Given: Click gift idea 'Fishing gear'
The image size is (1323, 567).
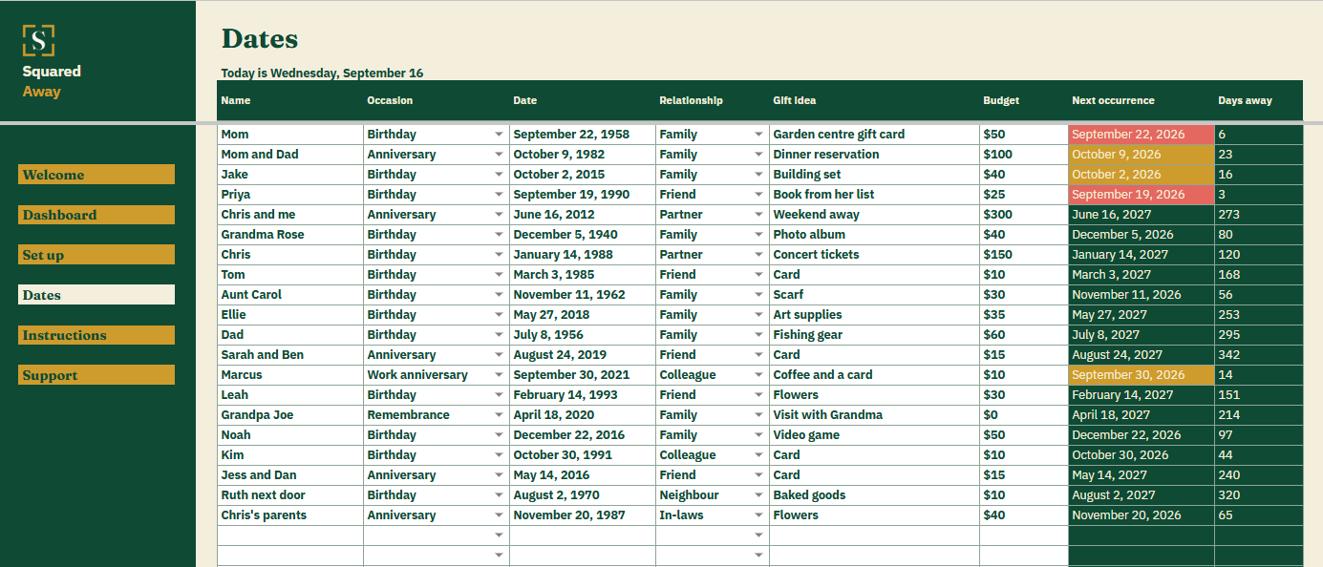Looking at the screenshot, I should tap(874, 335).
